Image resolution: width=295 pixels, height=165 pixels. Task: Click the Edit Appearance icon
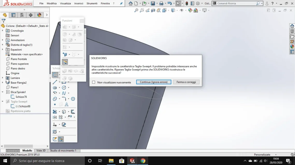click(190, 10)
